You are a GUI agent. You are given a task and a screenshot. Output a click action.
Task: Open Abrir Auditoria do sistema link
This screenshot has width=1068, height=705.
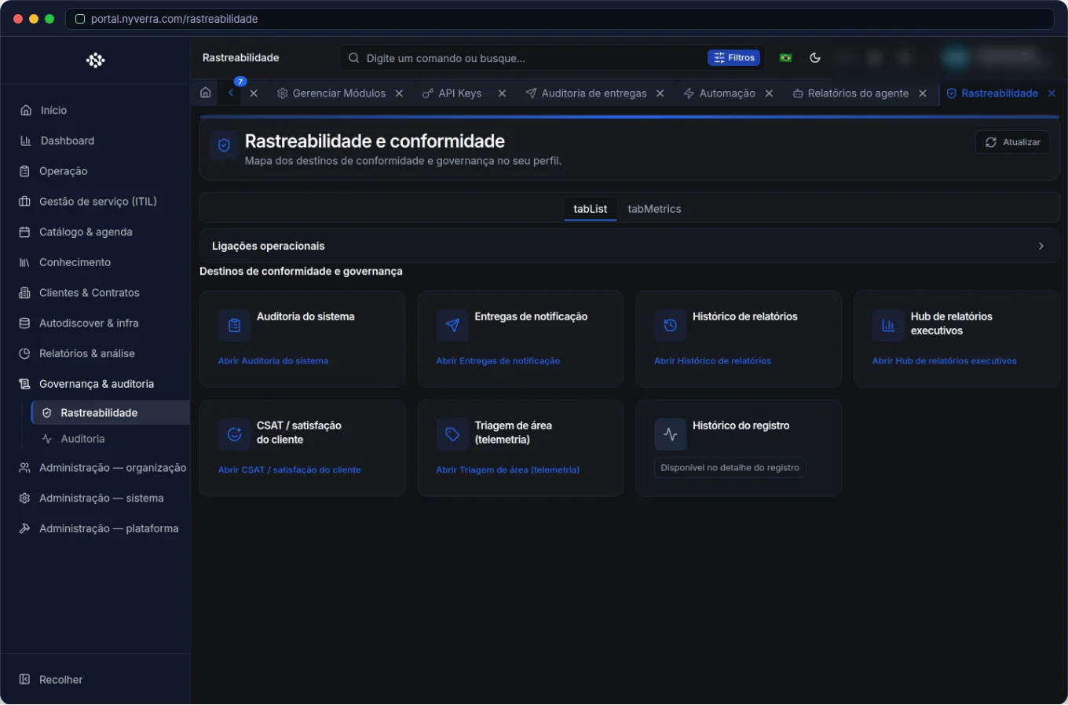tap(273, 361)
